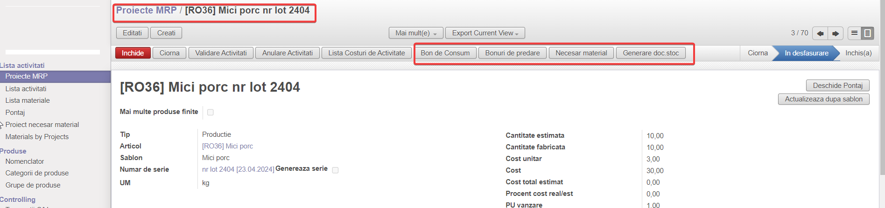
Task: Click the Proiecte MRP breadcrumb link
Action: [x=146, y=10]
